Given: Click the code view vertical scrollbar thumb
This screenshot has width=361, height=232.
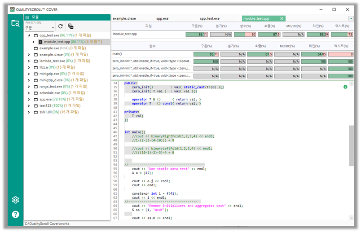Looking at the screenshot, I should pyautogui.click(x=351, y=146).
